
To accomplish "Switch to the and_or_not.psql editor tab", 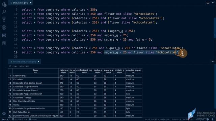I will point(20,3).
